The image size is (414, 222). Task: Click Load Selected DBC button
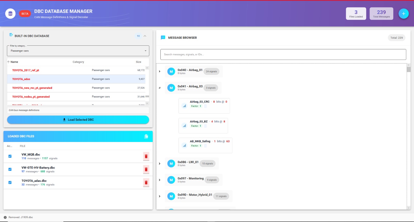[x=78, y=120]
